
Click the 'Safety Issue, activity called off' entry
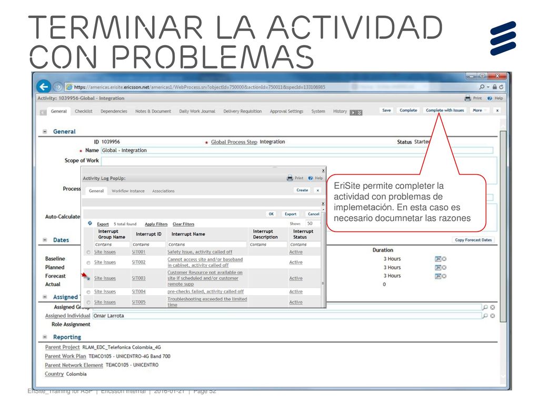click(x=199, y=252)
